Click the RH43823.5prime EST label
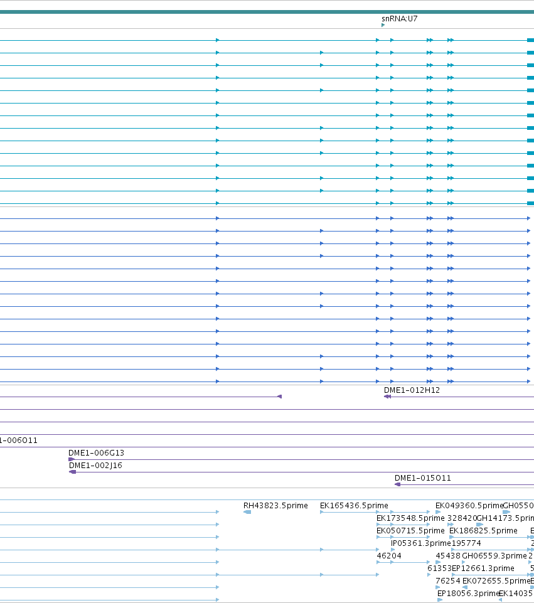 tap(275, 506)
